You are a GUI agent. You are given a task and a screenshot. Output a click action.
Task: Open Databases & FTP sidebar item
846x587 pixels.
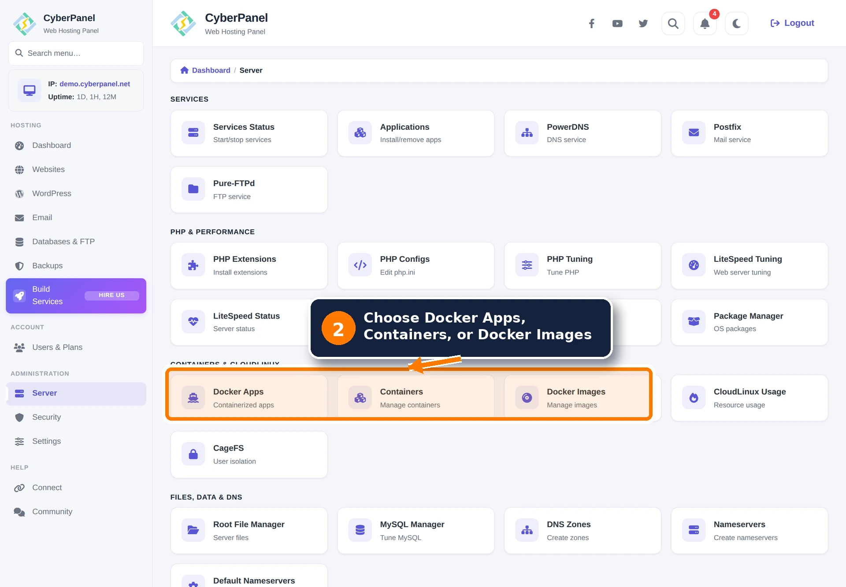(76, 242)
